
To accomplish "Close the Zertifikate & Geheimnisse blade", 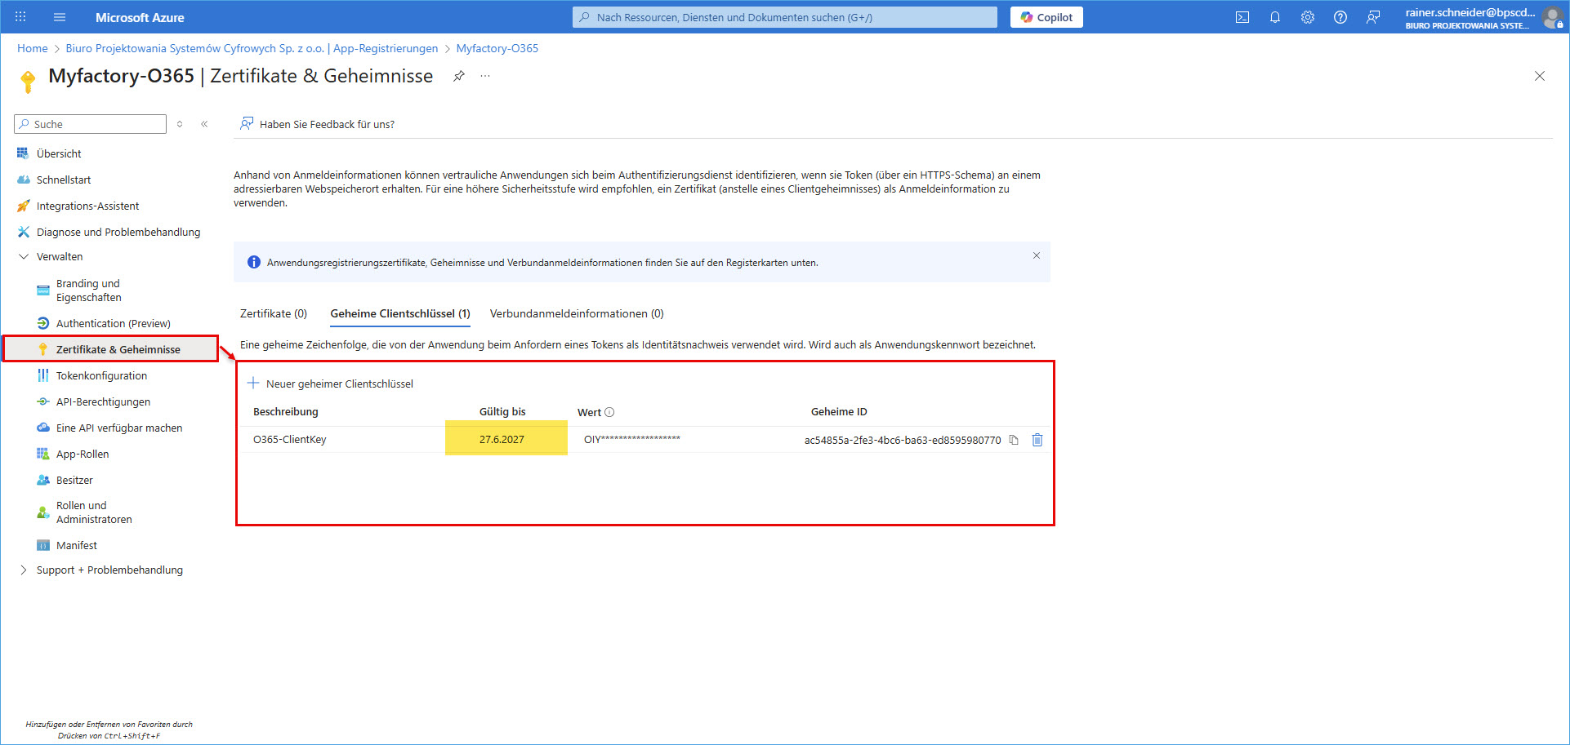I will [1539, 76].
